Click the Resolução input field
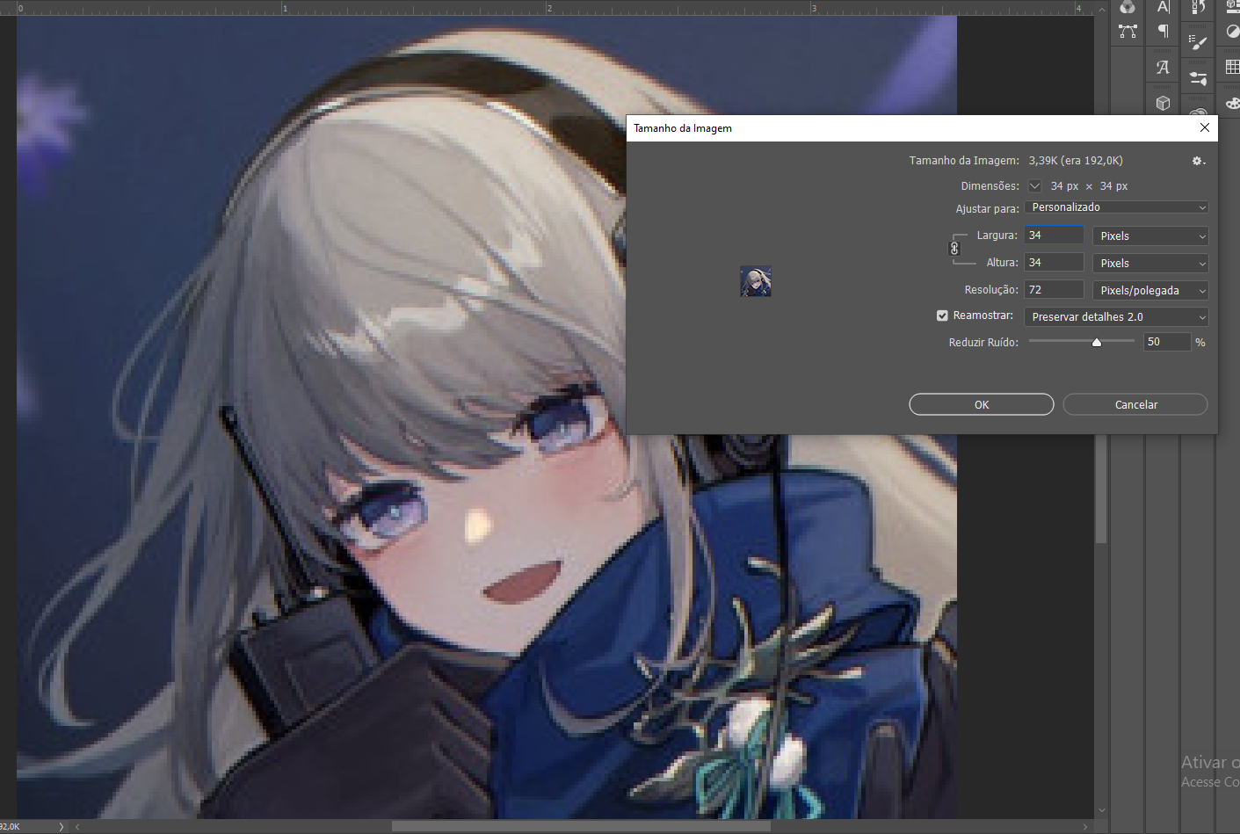The image size is (1240, 834). click(1054, 290)
